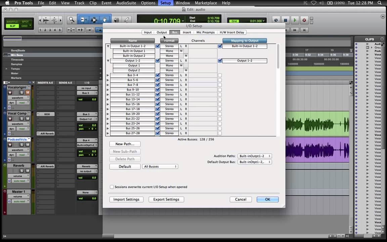
Task: Expand the Bus 3-4 path
Action: tap(108, 75)
